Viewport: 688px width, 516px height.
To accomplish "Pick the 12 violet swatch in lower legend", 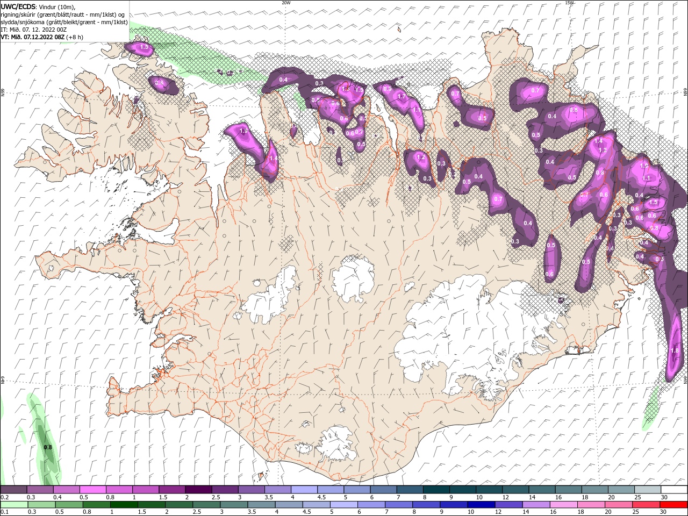I will 508,504.
